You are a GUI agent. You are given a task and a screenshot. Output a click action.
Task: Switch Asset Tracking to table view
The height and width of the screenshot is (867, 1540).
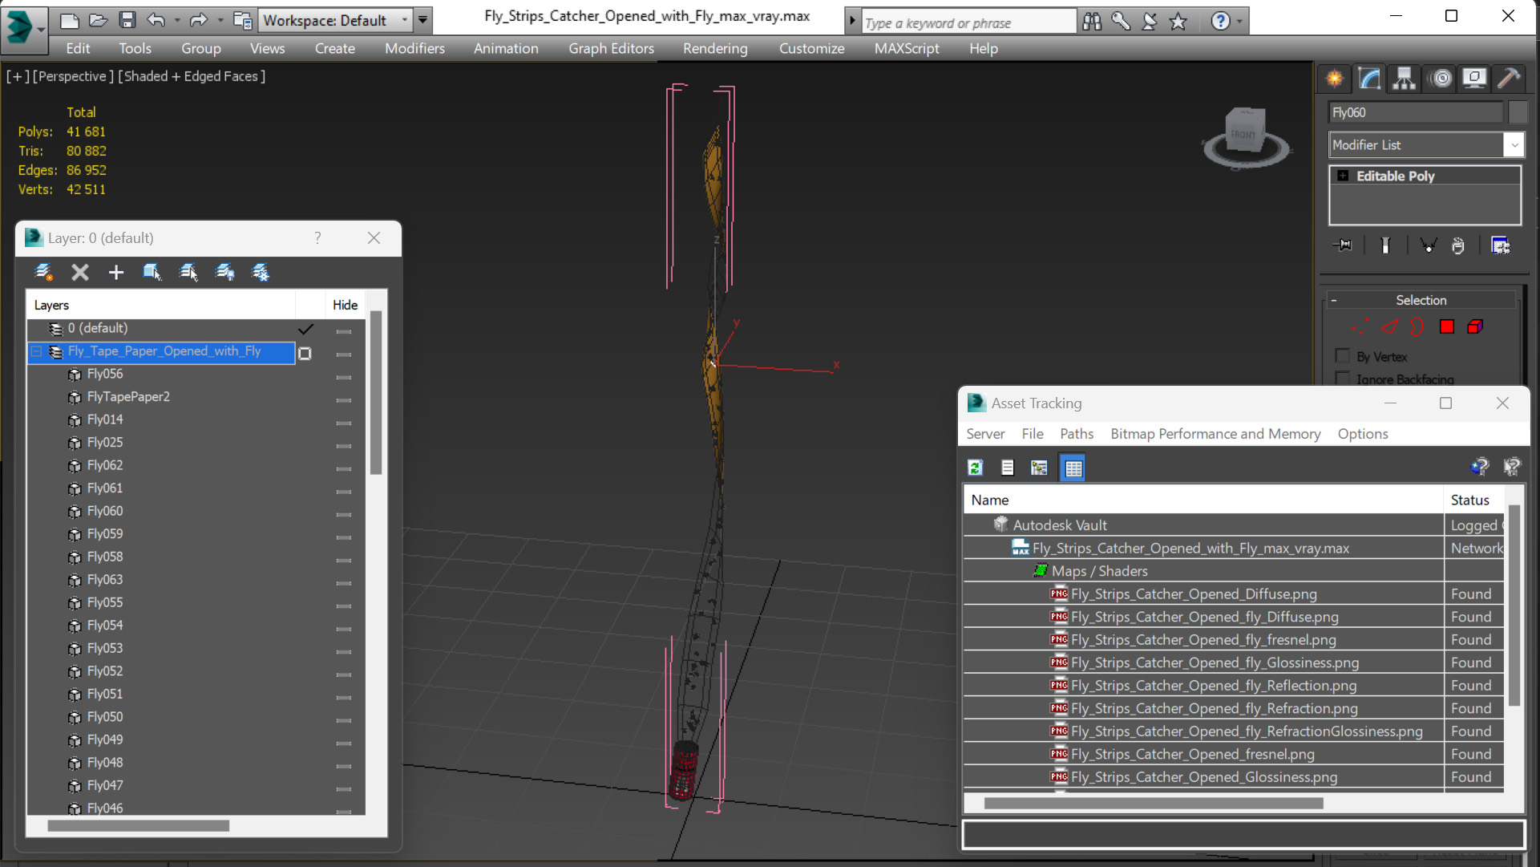pos(1073,468)
